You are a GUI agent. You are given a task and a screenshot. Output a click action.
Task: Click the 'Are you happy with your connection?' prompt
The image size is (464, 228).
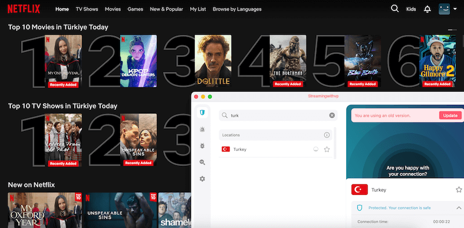[x=408, y=171]
